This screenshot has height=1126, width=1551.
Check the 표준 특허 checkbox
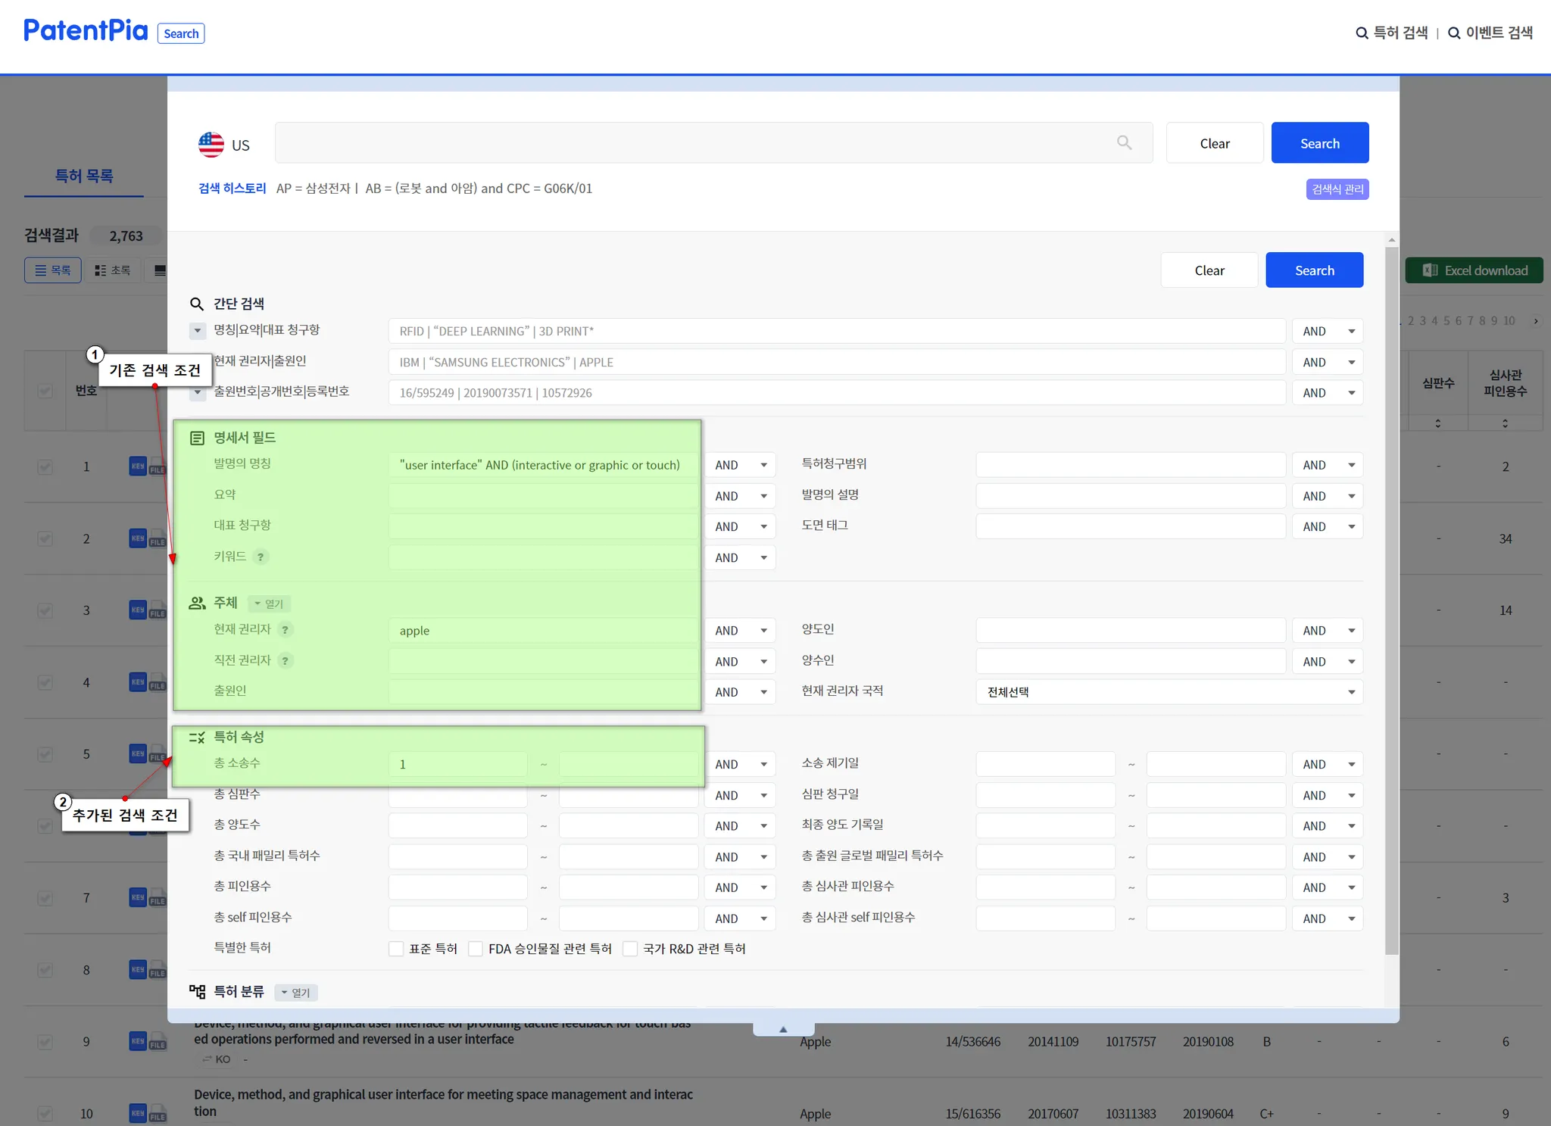pos(396,949)
